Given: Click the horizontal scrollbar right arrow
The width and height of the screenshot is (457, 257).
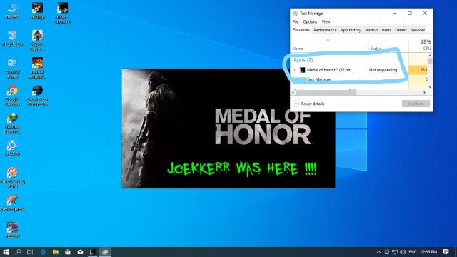Looking at the screenshot, I should click(x=424, y=92).
